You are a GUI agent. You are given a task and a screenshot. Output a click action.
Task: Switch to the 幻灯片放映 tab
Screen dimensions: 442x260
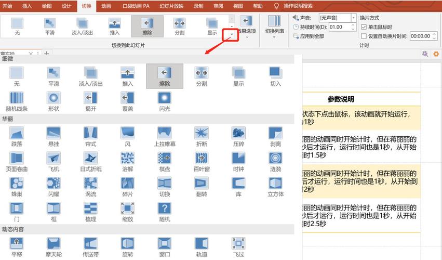tap(171, 6)
